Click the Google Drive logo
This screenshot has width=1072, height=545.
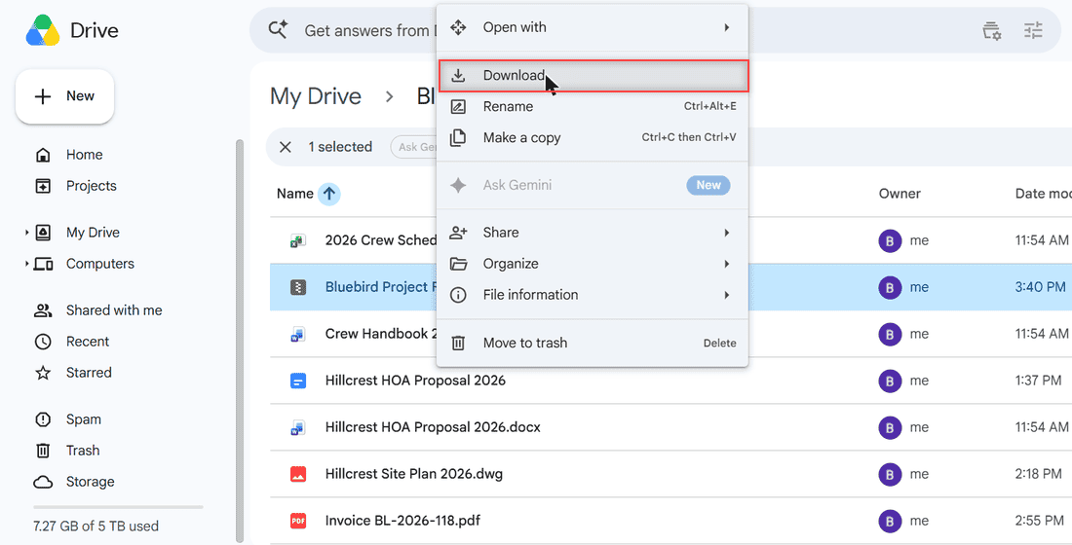(x=42, y=30)
